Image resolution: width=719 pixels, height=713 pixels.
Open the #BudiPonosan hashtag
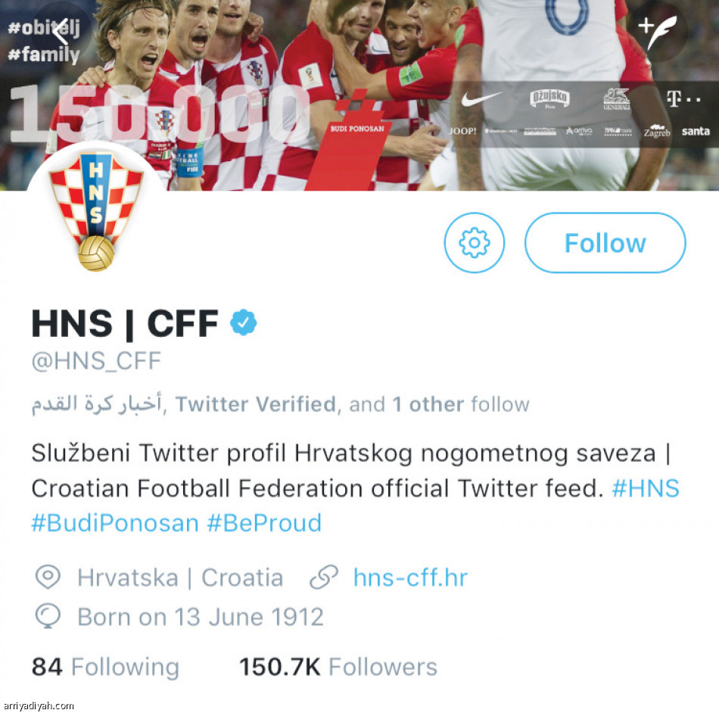point(114,523)
